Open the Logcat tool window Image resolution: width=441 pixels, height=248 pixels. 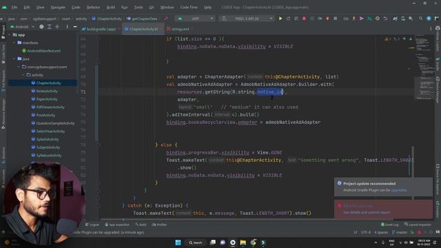[92, 225]
